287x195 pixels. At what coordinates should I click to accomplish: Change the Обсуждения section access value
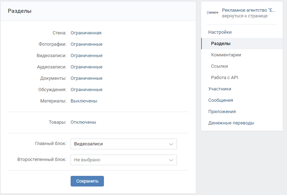[x=86, y=90]
